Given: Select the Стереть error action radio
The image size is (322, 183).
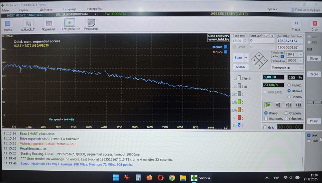Looking at the screenshot, I should pyautogui.click(x=286, y=113).
